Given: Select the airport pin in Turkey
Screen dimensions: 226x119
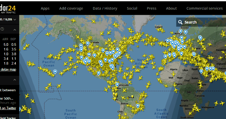Looking at the screenshot, I should pyautogui.click(x=194, y=54).
